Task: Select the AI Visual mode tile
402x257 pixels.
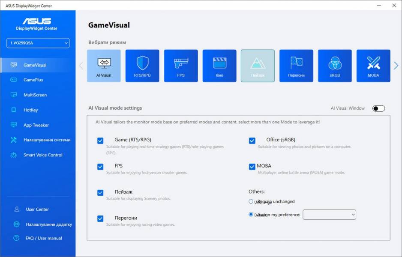Action: (104, 66)
